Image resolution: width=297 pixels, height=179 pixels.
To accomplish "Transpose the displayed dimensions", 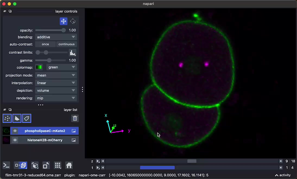I will coord(46,165).
